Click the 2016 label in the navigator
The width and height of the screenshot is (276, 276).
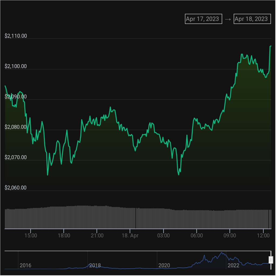click(x=25, y=265)
